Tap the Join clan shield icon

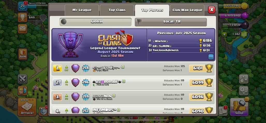click(x=23, y=54)
